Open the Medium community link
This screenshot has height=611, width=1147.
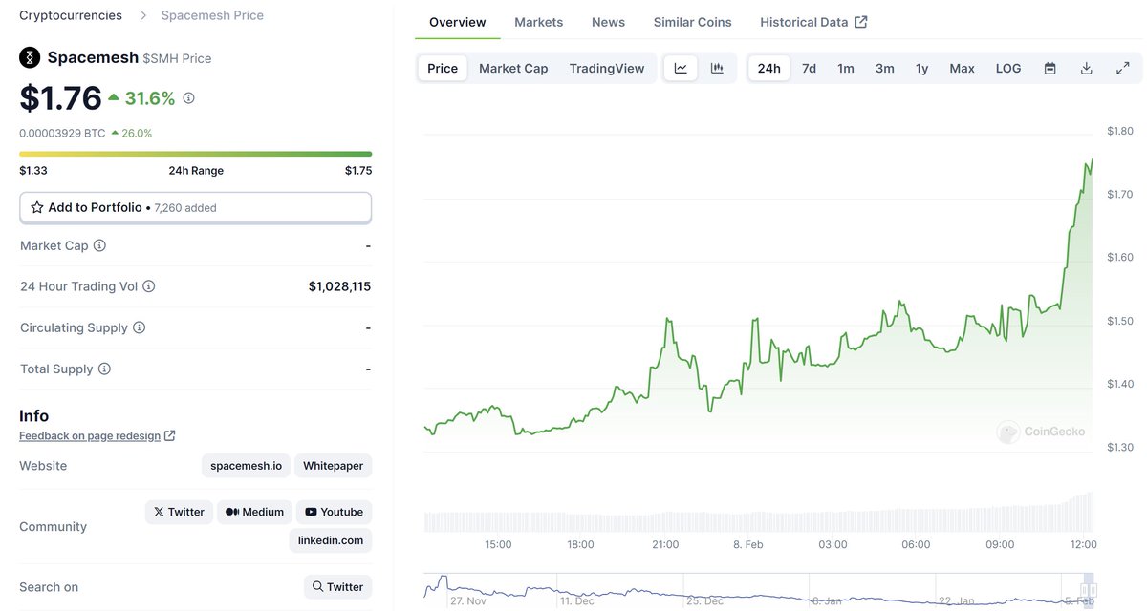point(254,512)
